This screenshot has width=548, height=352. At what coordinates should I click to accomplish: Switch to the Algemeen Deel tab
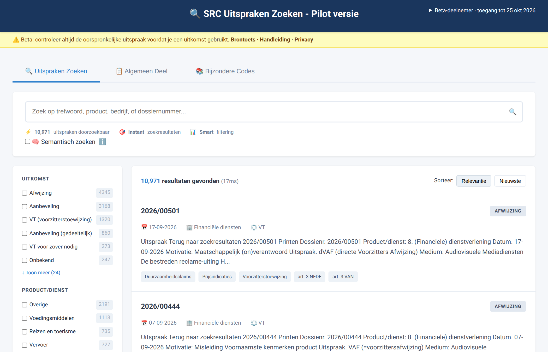point(141,71)
